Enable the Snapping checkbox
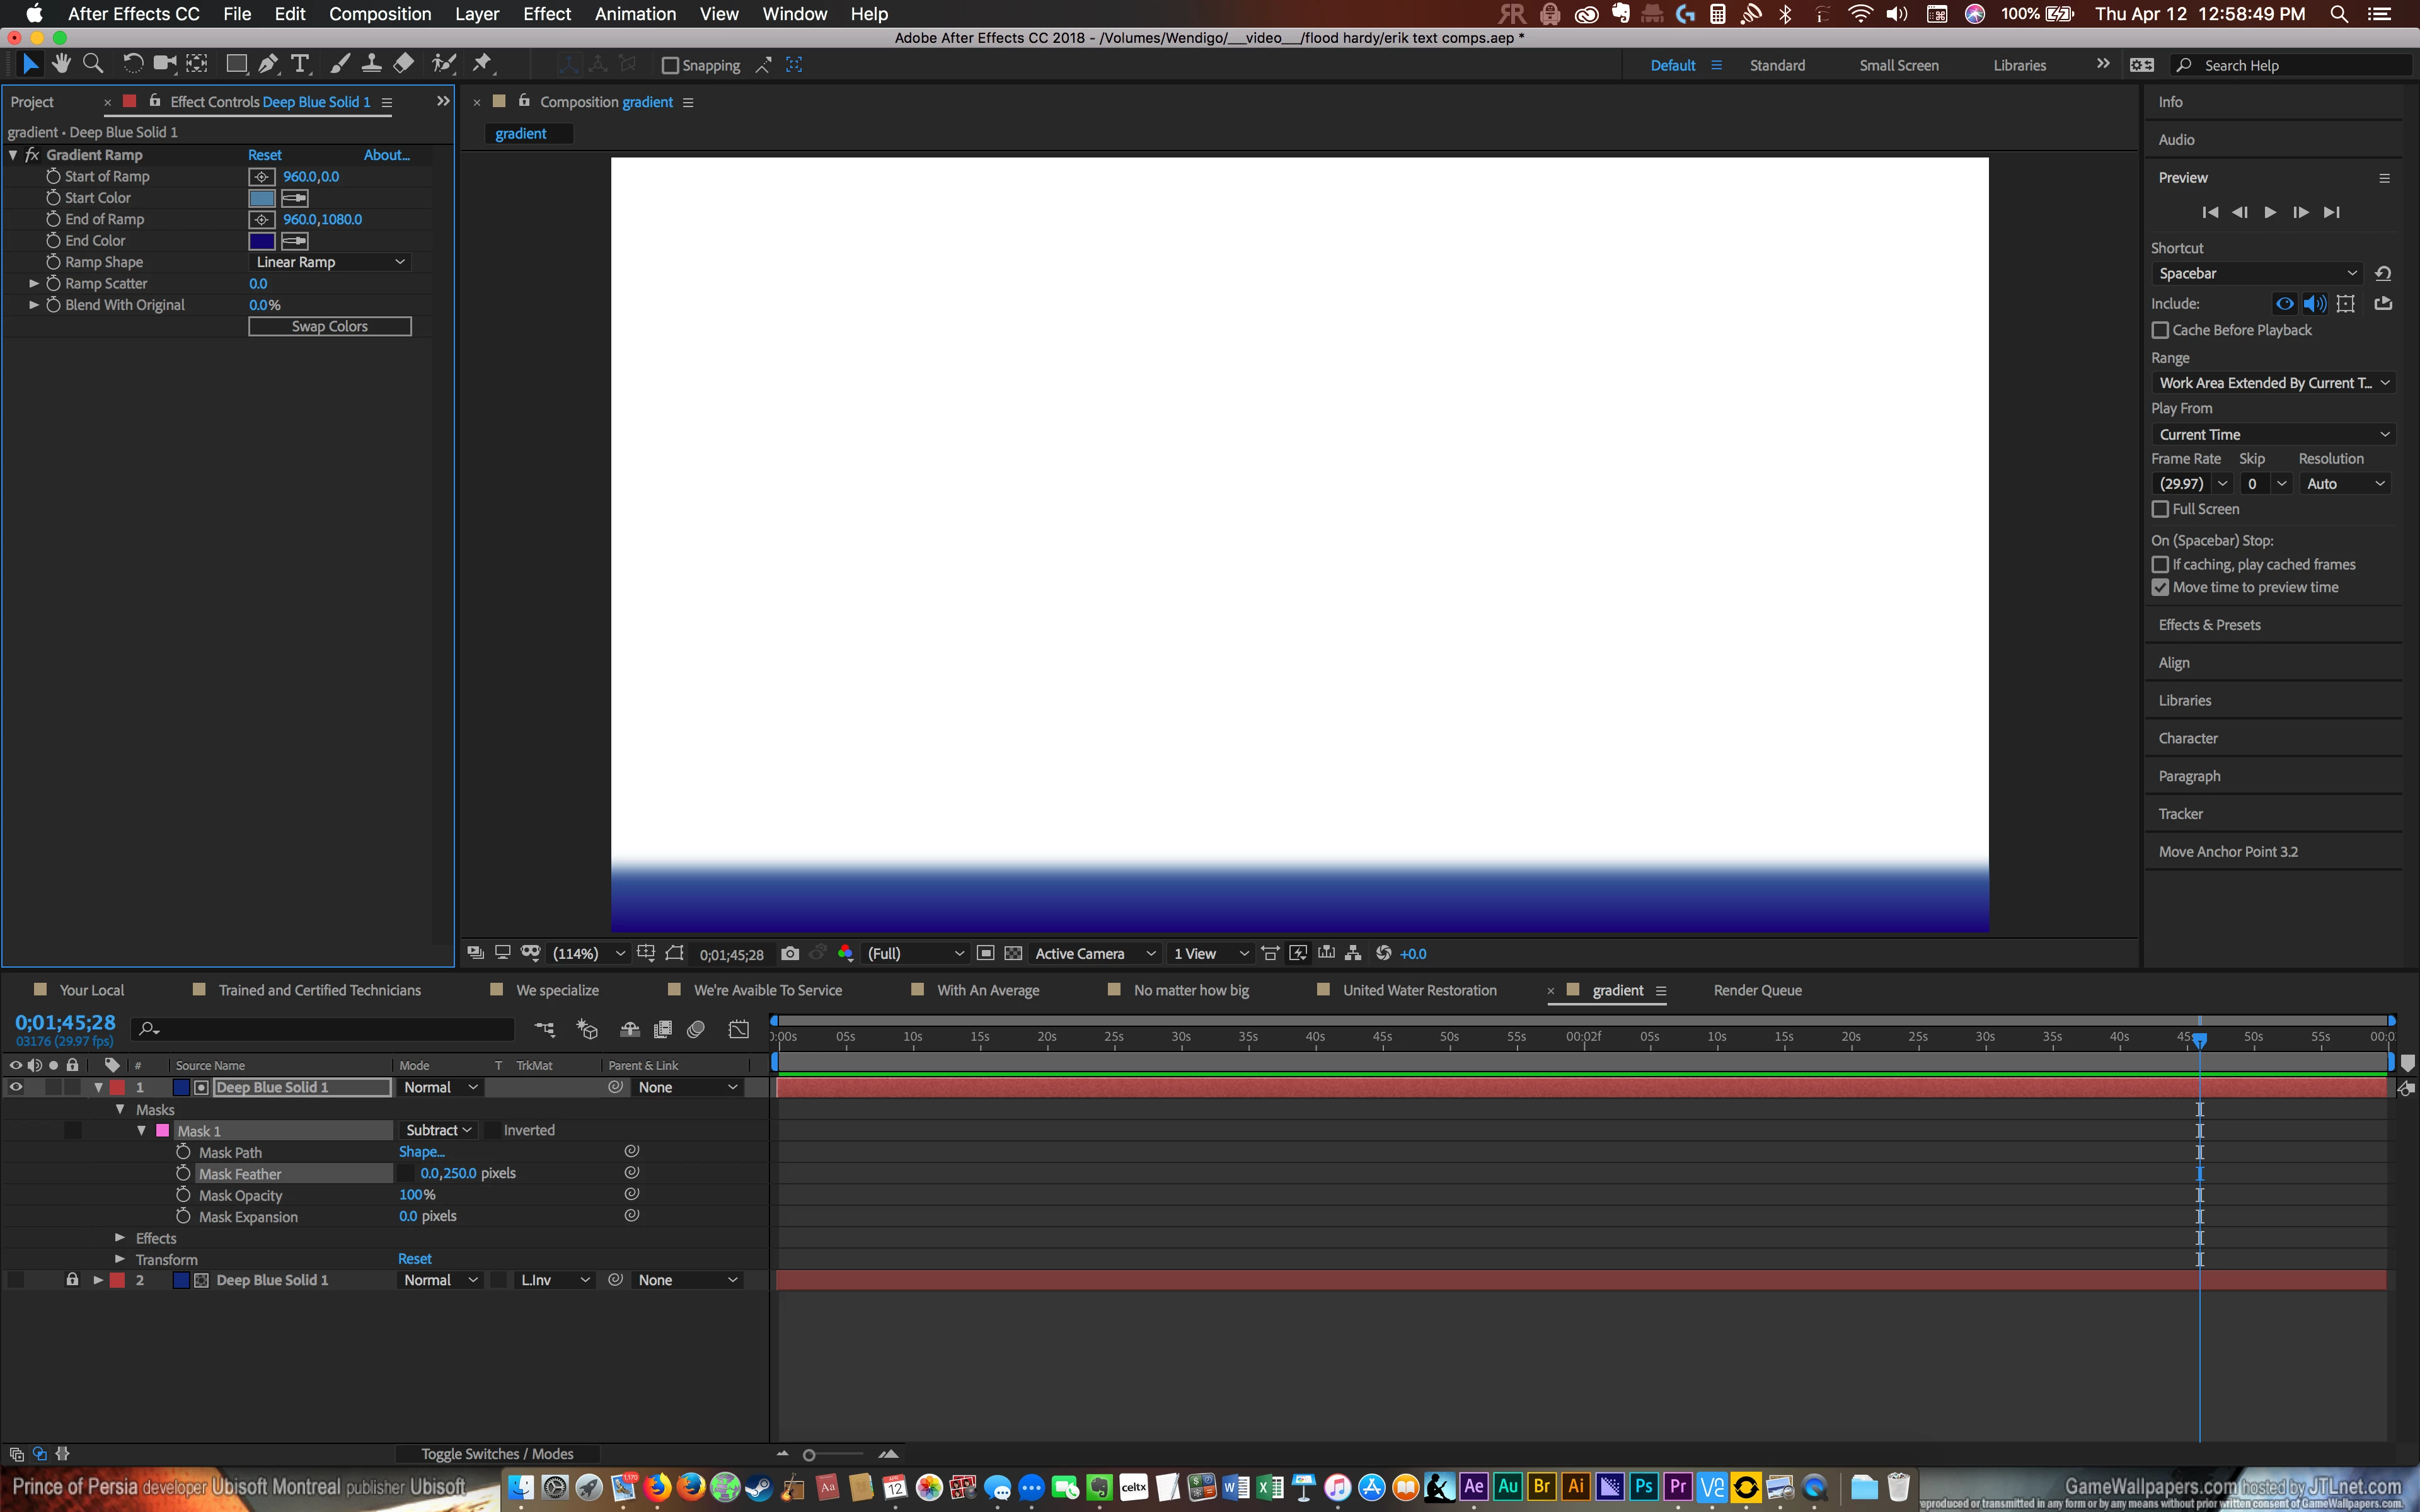Image resolution: width=2420 pixels, height=1512 pixels. [x=671, y=66]
